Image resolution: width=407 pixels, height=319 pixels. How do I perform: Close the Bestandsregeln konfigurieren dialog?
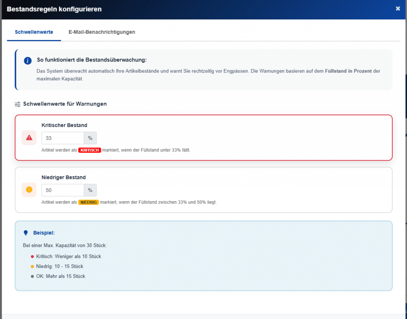pyautogui.click(x=397, y=8)
